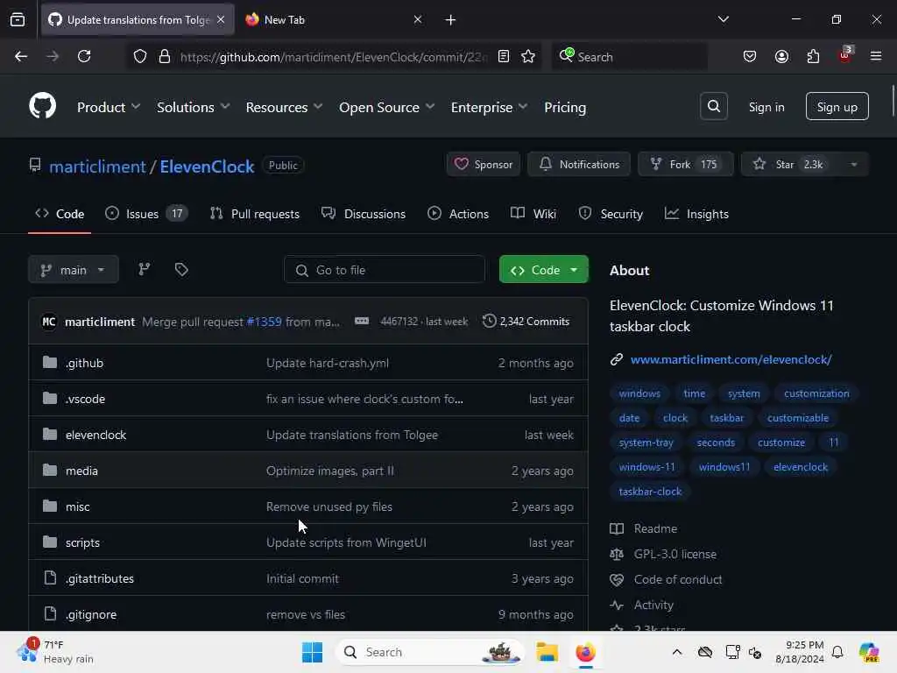List all tabs with the tab-strip chevron

coord(723,20)
